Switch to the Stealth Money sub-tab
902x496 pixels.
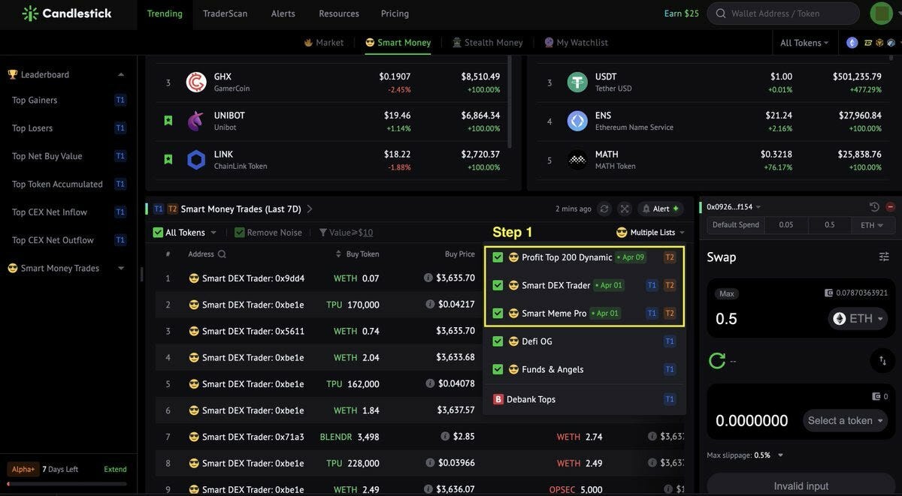tap(487, 43)
